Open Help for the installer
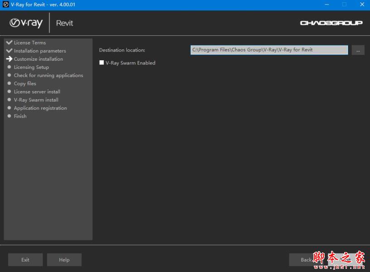 click(64, 260)
